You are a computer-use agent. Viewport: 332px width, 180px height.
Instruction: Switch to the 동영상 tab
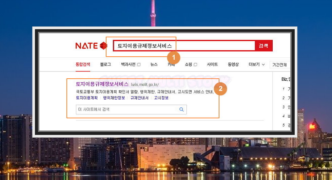pos(233,64)
